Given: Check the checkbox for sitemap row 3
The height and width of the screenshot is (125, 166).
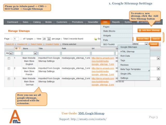Looking at the screenshot, I should (9, 79).
